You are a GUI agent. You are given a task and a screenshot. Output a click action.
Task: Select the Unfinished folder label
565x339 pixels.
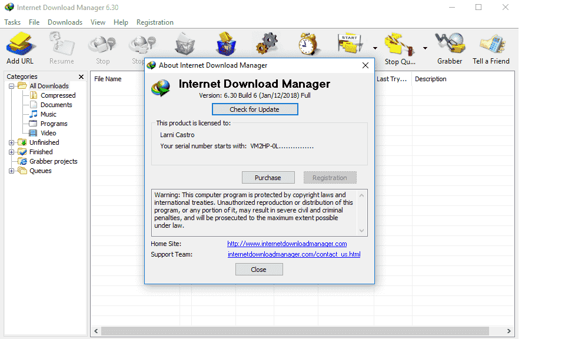click(44, 142)
